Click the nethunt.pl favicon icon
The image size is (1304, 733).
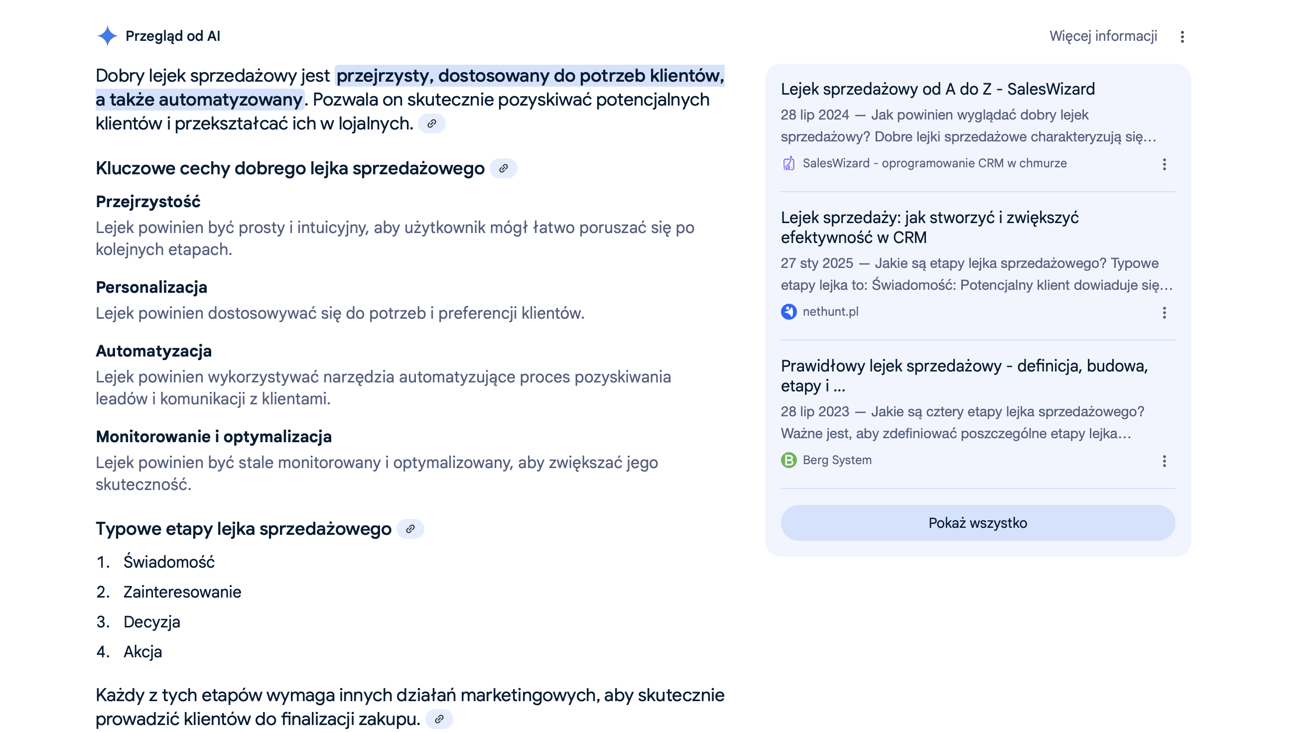pos(788,312)
